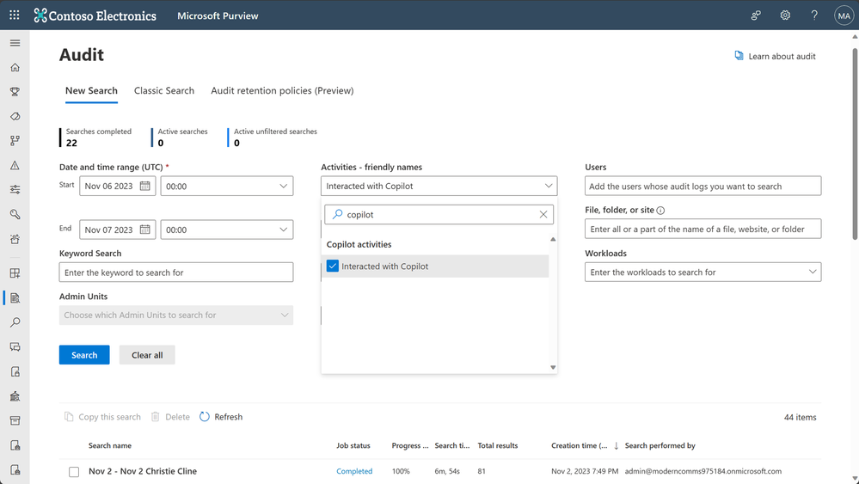
Task: Open the Start date calendar picker icon
Action: coord(145,186)
